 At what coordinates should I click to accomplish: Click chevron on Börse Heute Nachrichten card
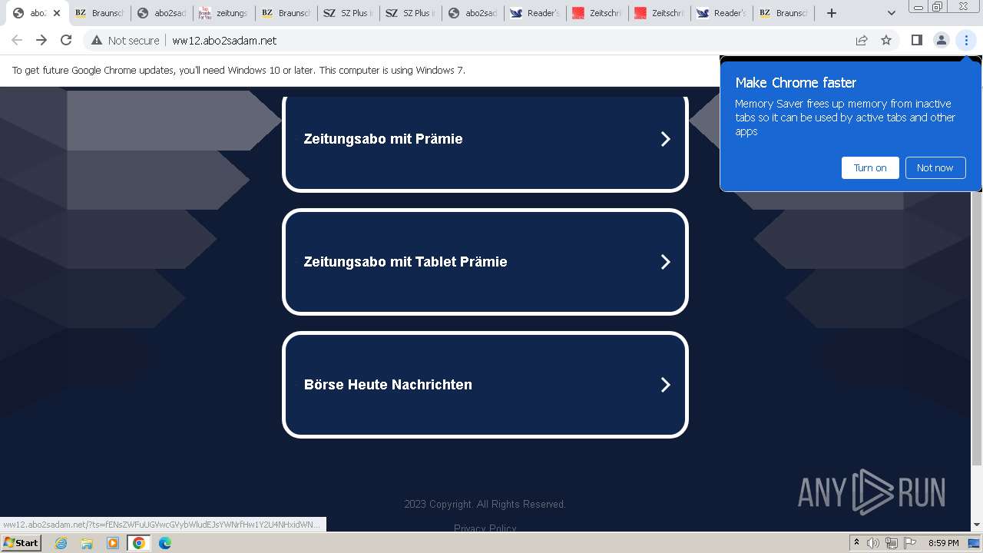(x=665, y=385)
